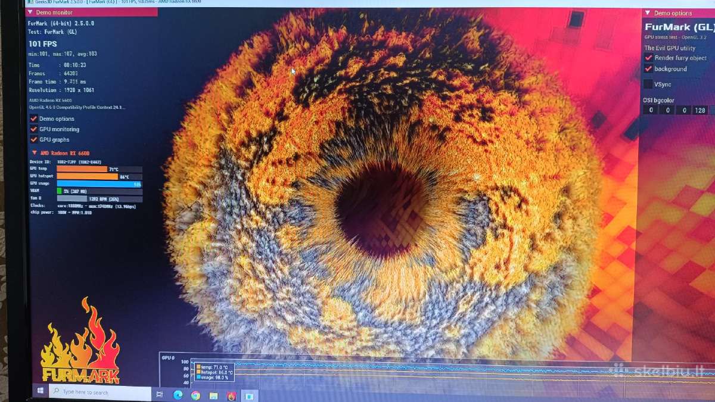Click the Evil GPU utility text
The image size is (715, 402).
tap(670, 48)
